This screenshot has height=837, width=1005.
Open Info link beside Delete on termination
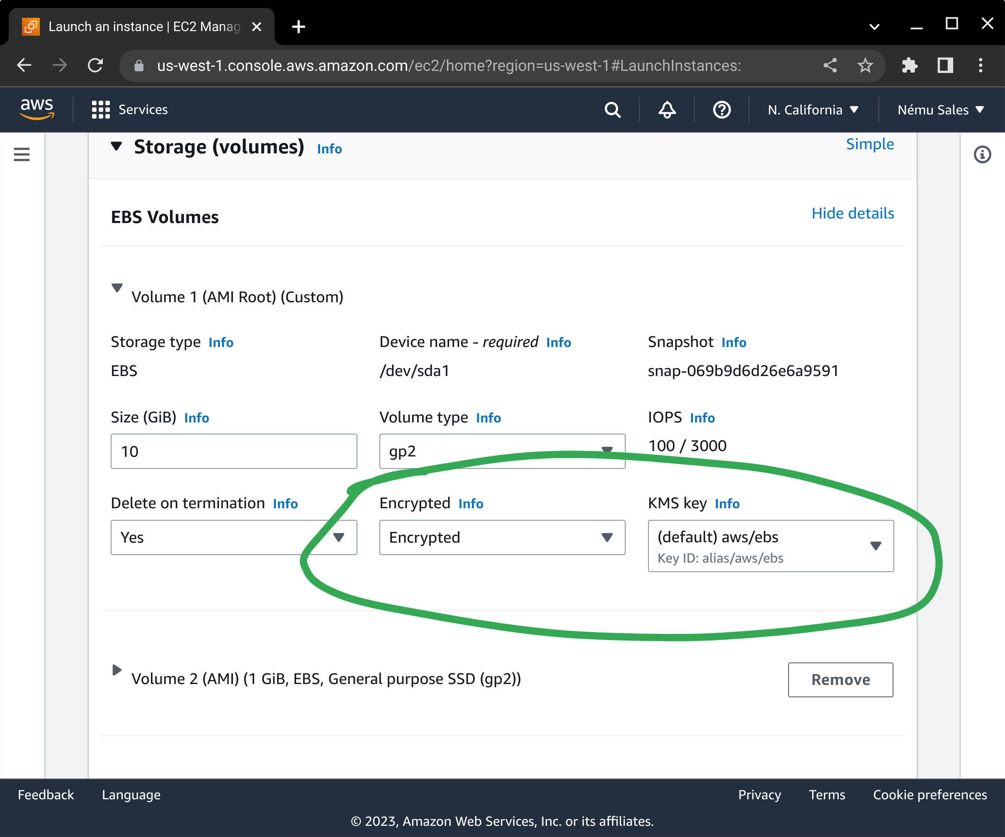pos(285,504)
